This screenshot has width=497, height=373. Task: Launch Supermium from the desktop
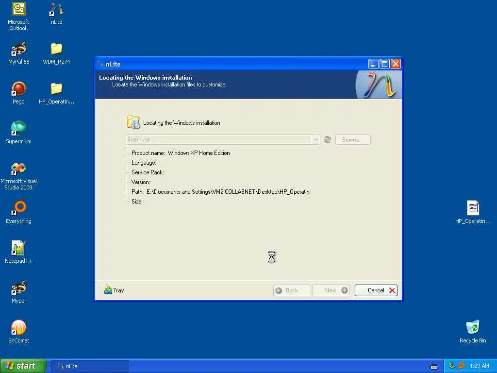click(18, 133)
